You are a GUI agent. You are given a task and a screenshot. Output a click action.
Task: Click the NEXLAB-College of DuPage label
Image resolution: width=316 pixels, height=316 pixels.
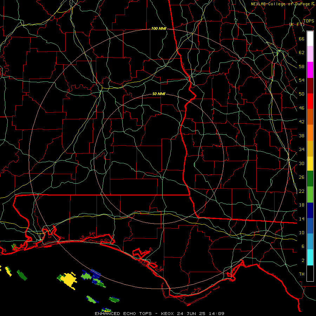[x=280, y=4]
